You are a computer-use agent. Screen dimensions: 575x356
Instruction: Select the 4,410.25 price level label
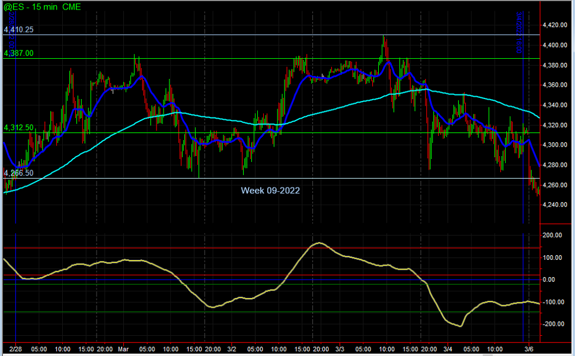[x=18, y=29]
